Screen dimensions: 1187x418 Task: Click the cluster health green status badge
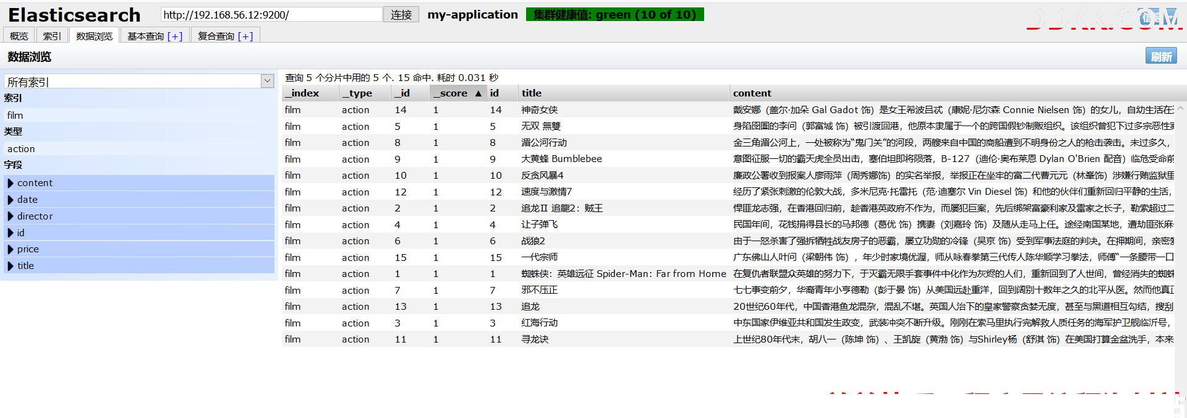[x=615, y=14]
